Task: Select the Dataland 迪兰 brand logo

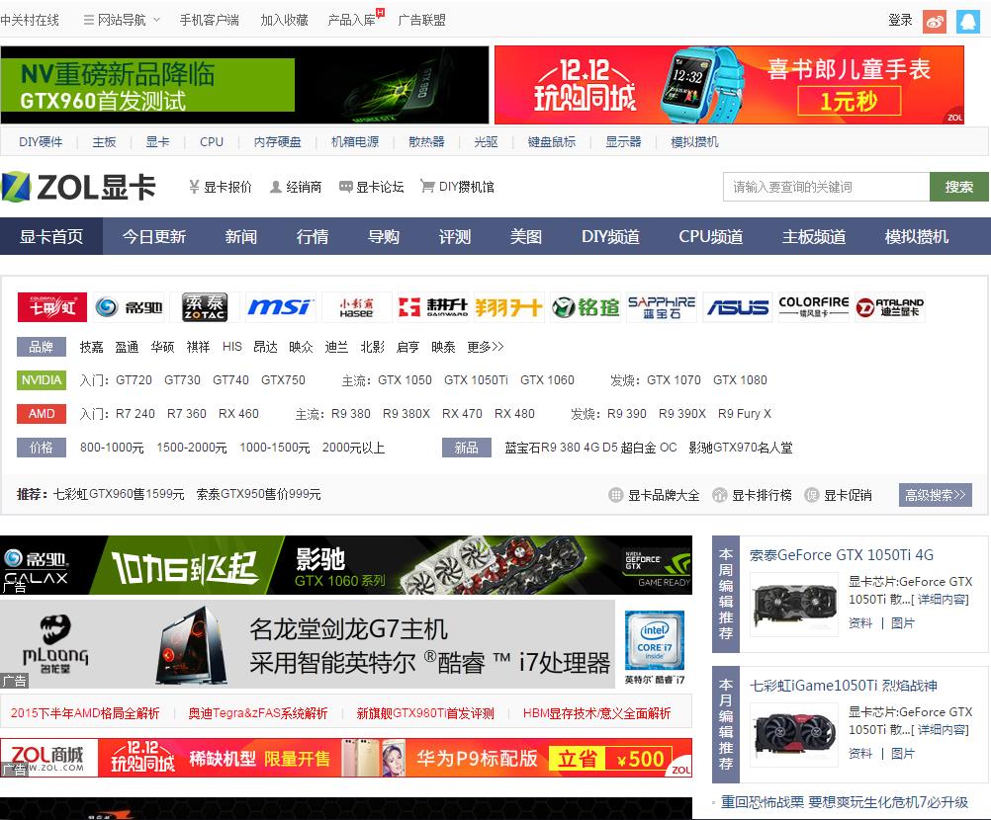Action: pyautogui.click(x=890, y=307)
